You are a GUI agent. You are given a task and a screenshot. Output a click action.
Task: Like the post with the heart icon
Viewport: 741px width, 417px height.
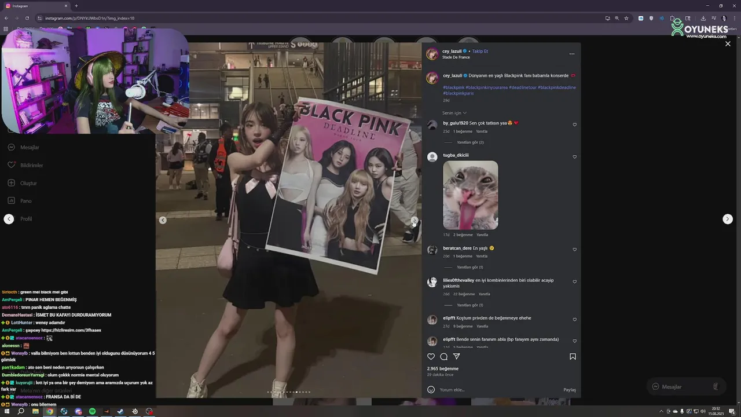[x=431, y=357]
